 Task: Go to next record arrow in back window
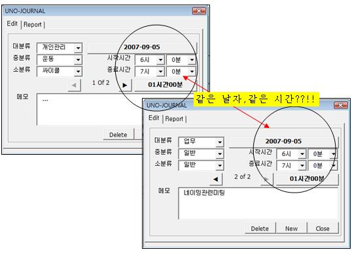(x=125, y=85)
